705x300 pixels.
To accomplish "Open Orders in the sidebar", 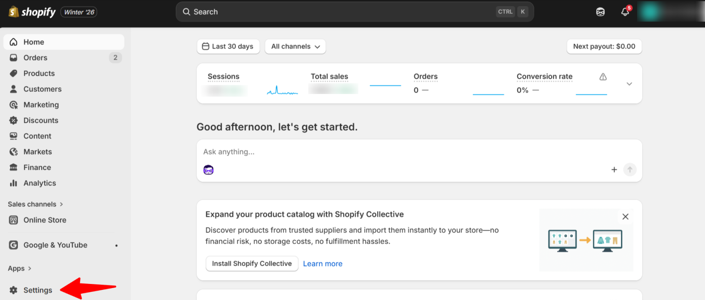I will (64, 58).
